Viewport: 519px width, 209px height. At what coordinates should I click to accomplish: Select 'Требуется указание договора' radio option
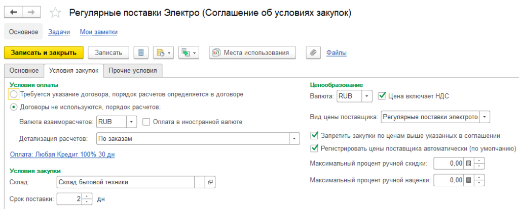(x=14, y=94)
